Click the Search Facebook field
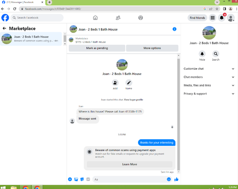This screenshot has height=189, width=238. tap(37, 18)
